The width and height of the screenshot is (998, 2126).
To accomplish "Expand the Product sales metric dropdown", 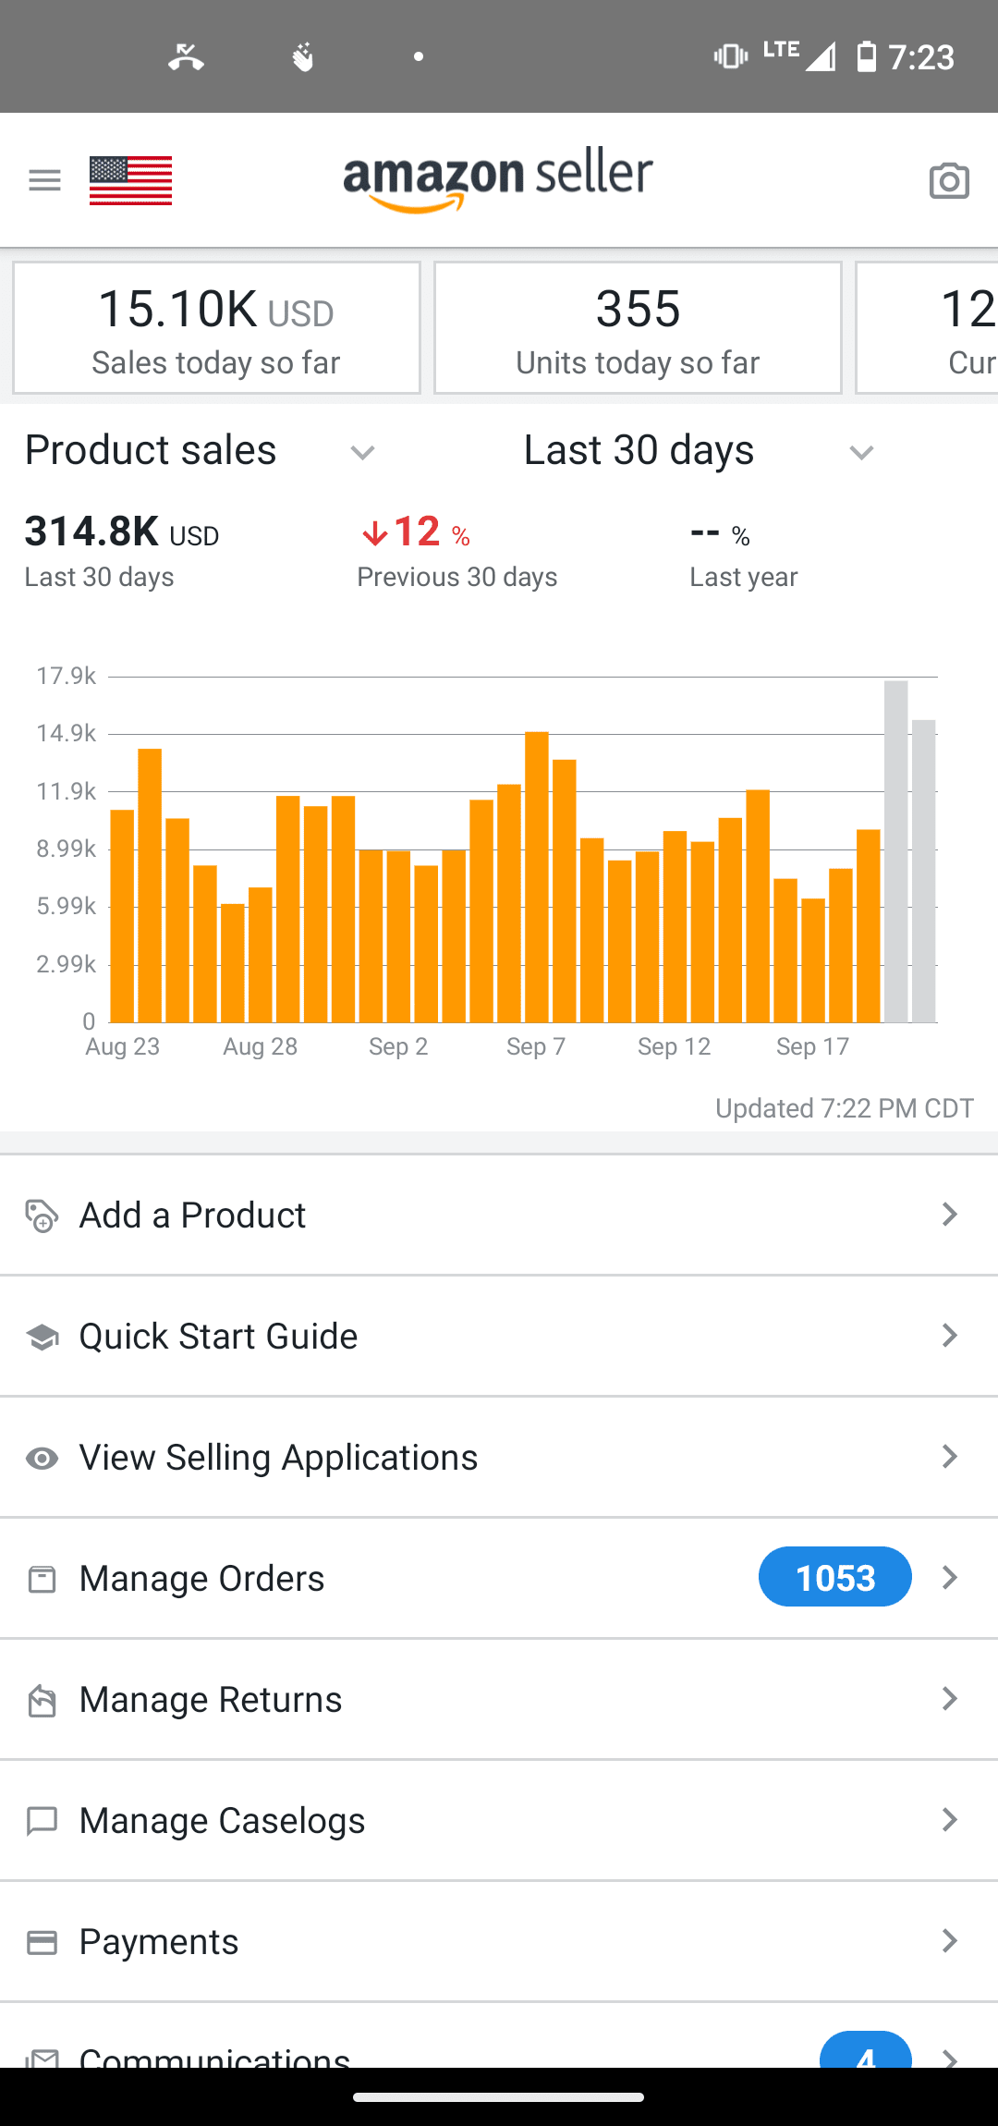I will click(x=362, y=452).
